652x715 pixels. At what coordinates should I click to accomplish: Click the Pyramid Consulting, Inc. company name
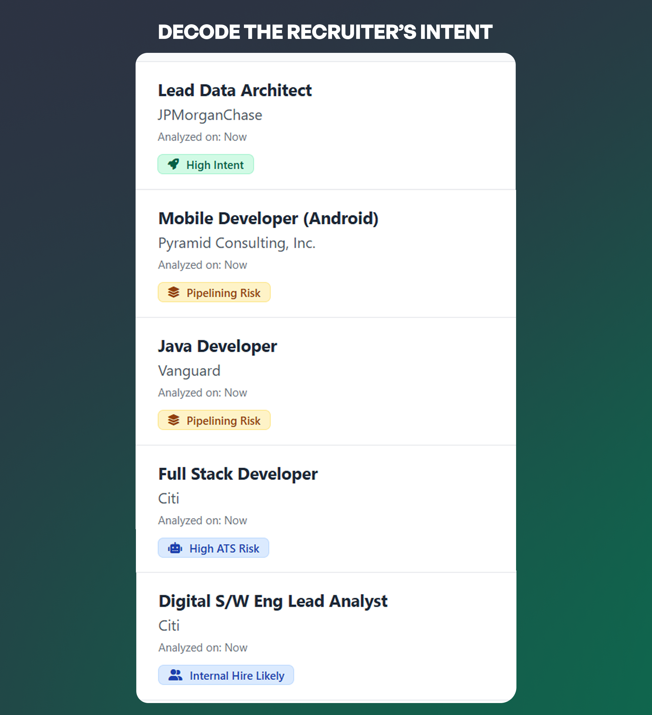coord(237,243)
